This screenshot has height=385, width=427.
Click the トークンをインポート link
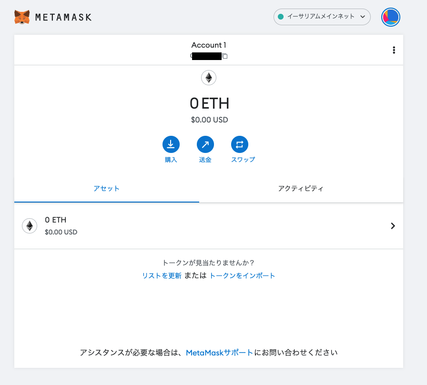[242, 276]
